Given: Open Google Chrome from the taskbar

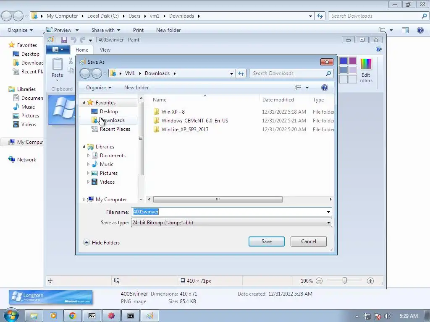Looking at the screenshot, I should (72, 316).
